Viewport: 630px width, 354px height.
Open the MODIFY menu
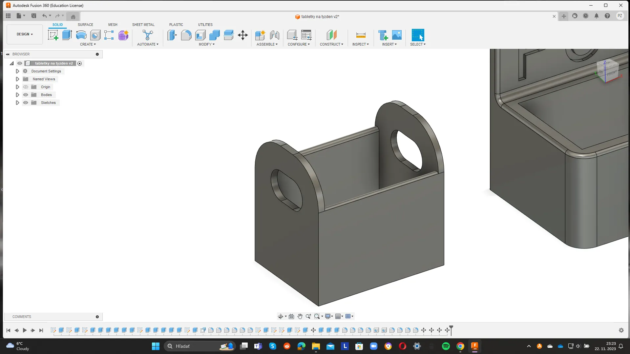pos(206,44)
